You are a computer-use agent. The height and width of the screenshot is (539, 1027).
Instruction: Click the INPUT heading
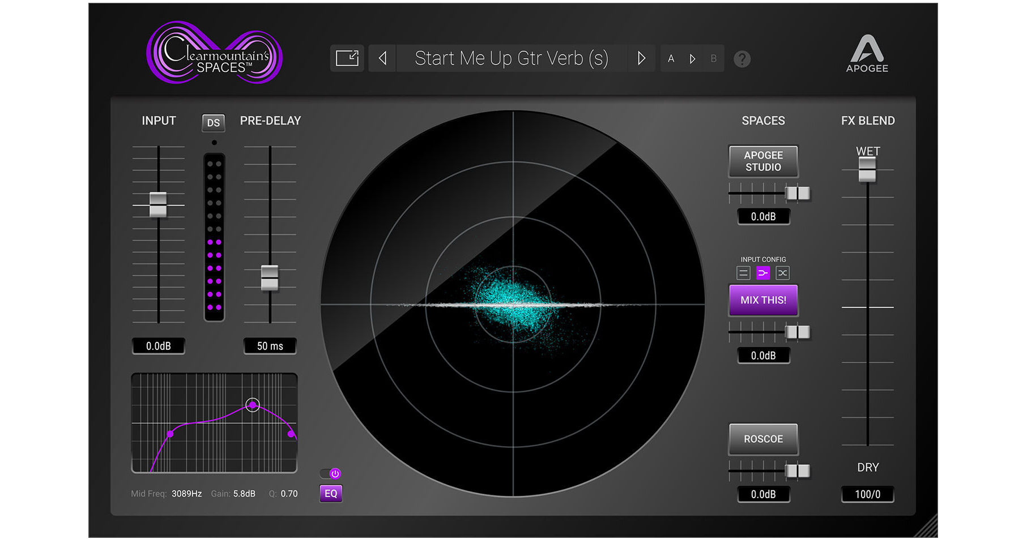point(159,121)
